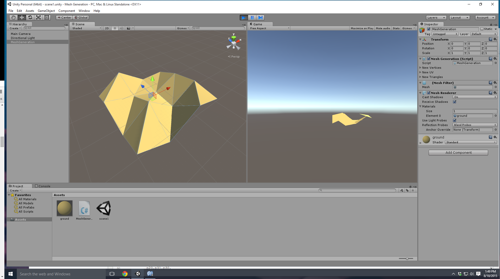Open the Tag Untagged dropdown
This screenshot has height=279, width=500.
tap(445, 34)
